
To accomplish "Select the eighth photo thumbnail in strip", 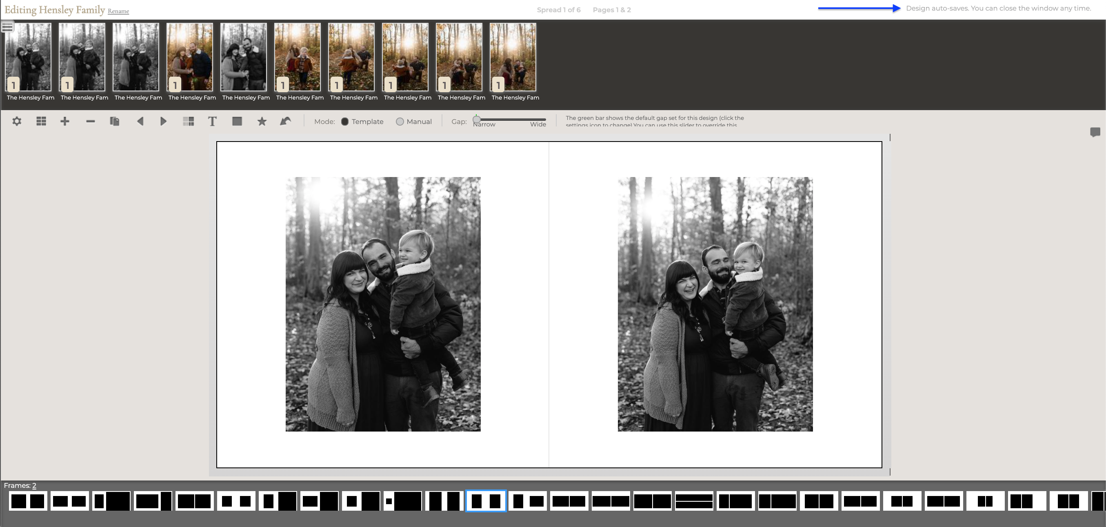I will coord(405,57).
